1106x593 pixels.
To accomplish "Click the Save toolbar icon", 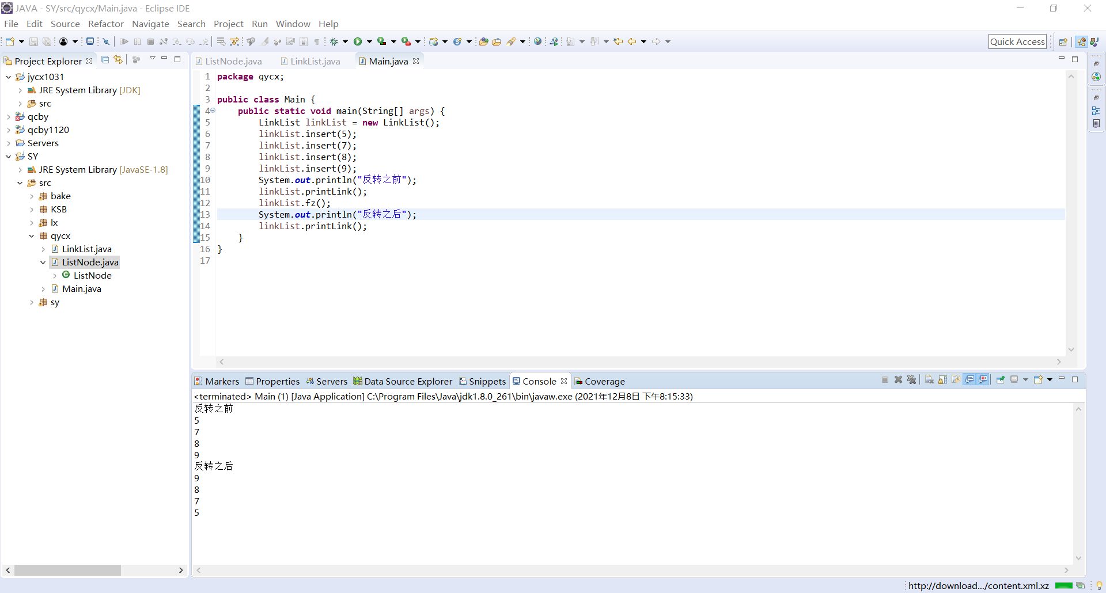I will pyautogui.click(x=33, y=41).
